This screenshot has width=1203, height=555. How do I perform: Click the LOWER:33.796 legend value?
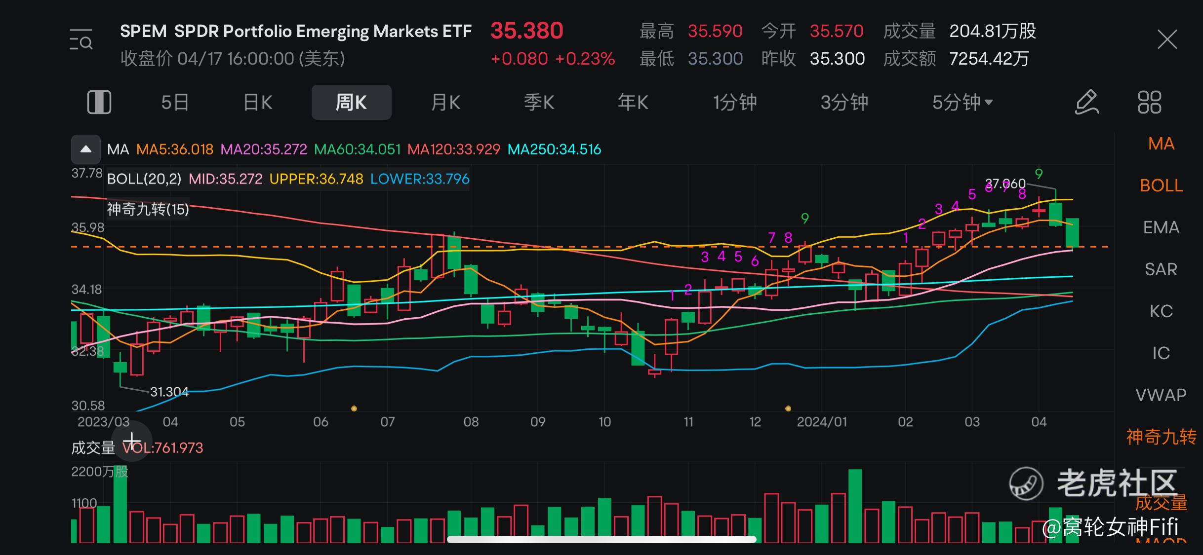coord(420,179)
